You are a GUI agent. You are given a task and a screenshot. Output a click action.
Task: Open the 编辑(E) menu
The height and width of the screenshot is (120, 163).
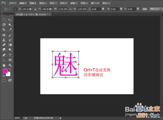point(23,3)
